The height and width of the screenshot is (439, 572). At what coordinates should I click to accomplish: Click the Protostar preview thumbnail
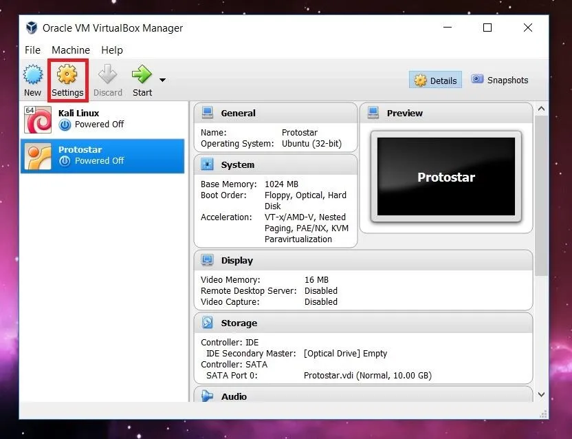tap(445, 177)
